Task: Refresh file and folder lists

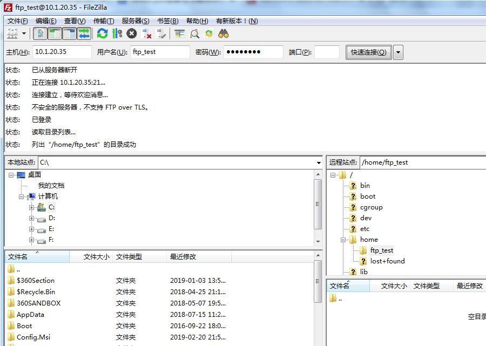Action: coord(102,33)
